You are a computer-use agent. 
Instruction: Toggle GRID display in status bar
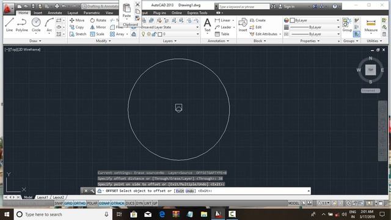click(x=68, y=204)
